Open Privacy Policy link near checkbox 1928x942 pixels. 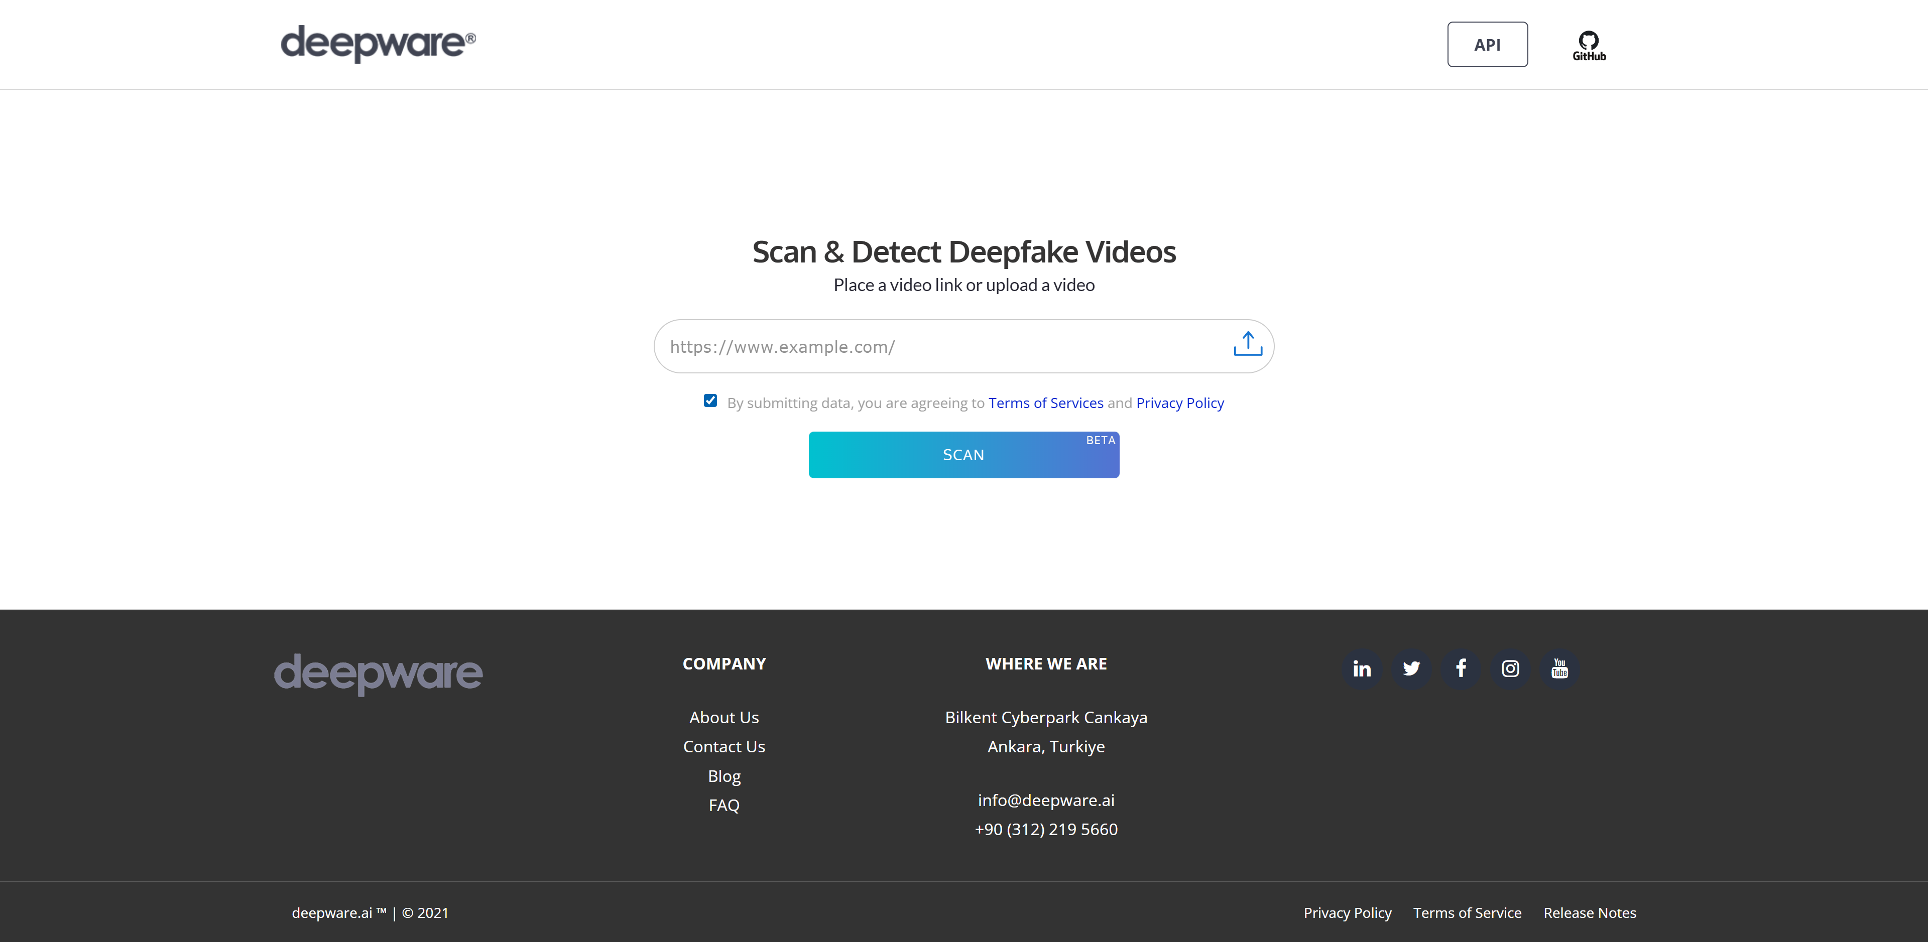coord(1179,403)
